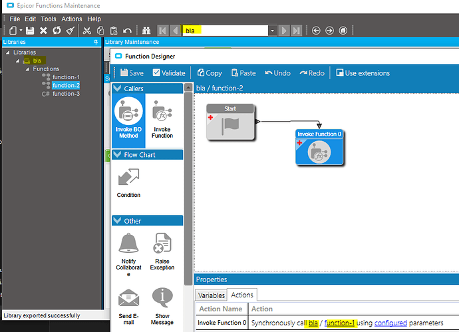Collapse the Callers section

coord(118,88)
